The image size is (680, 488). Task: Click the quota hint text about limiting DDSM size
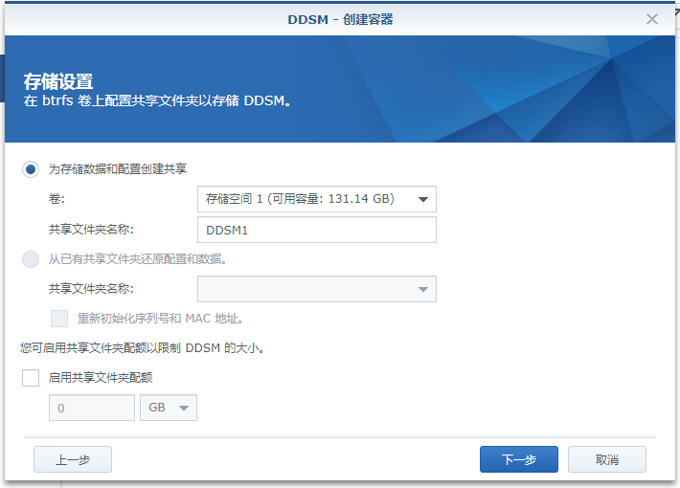click(142, 348)
